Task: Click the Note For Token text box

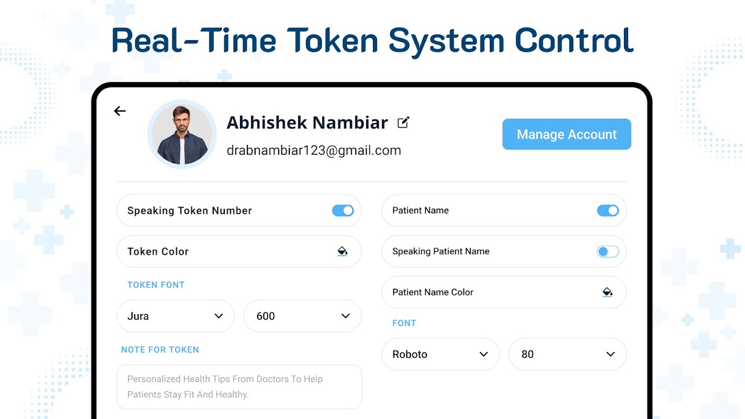Action: (239, 387)
